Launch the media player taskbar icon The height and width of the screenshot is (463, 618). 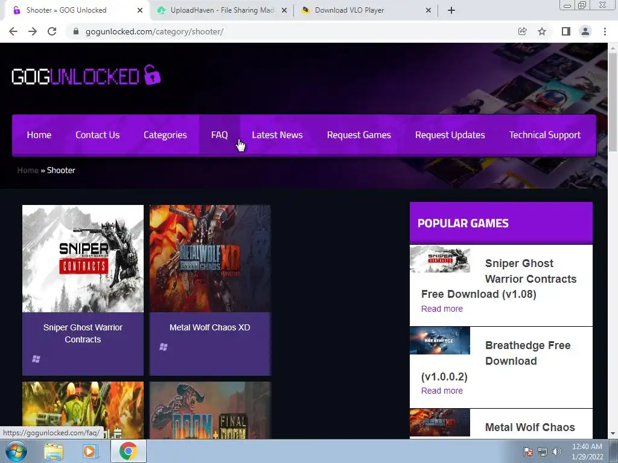pos(89,452)
